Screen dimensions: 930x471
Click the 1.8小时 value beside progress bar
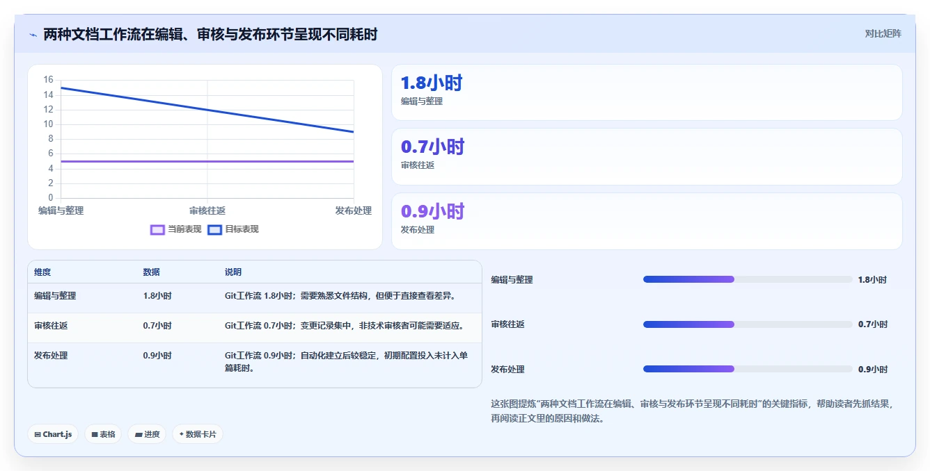[x=872, y=280]
